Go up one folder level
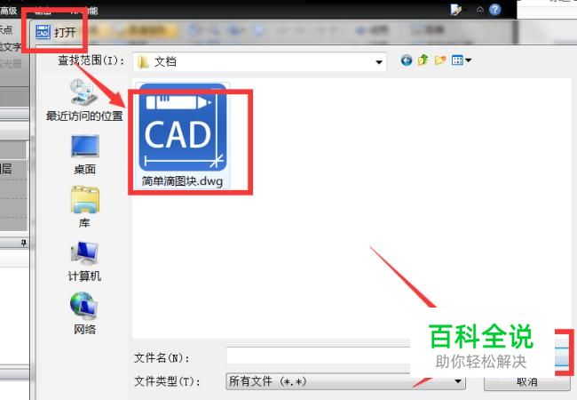577x400 pixels. click(423, 60)
